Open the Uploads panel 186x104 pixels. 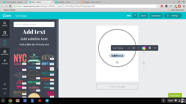(5, 62)
